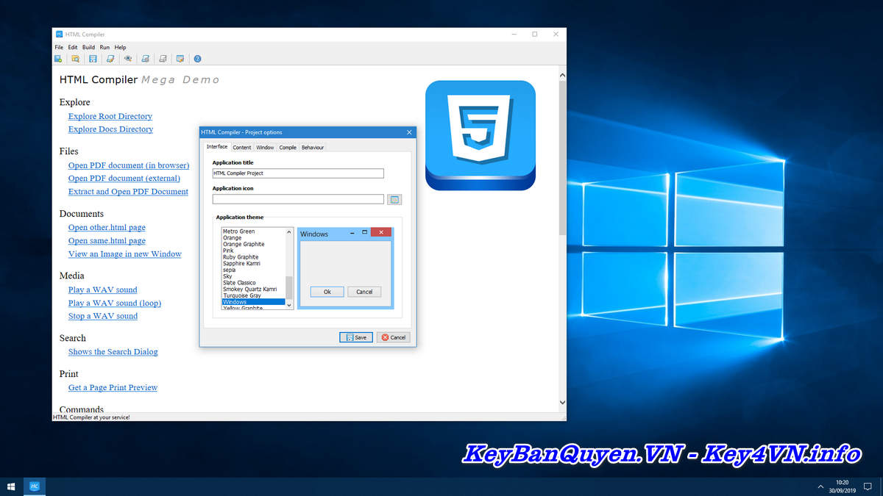Viewport: 883px width, 496px height.
Task: Click the Play a WAV sound link
Action: pyautogui.click(x=103, y=290)
